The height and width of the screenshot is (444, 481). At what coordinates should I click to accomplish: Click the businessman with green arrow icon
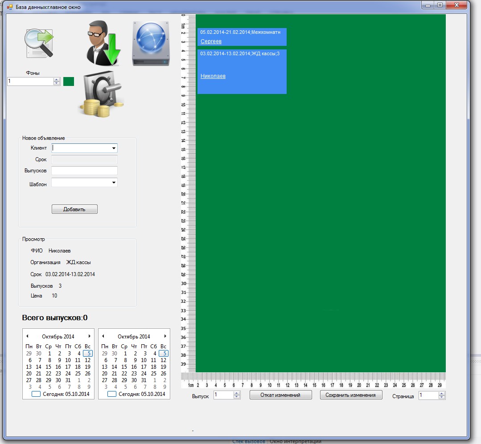click(103, 43)
